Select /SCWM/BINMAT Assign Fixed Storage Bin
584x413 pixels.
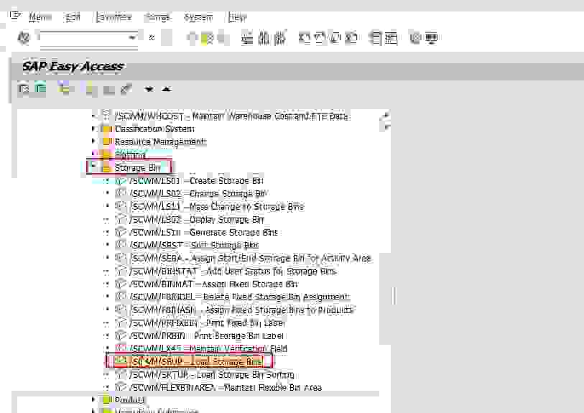coord(214,284)
